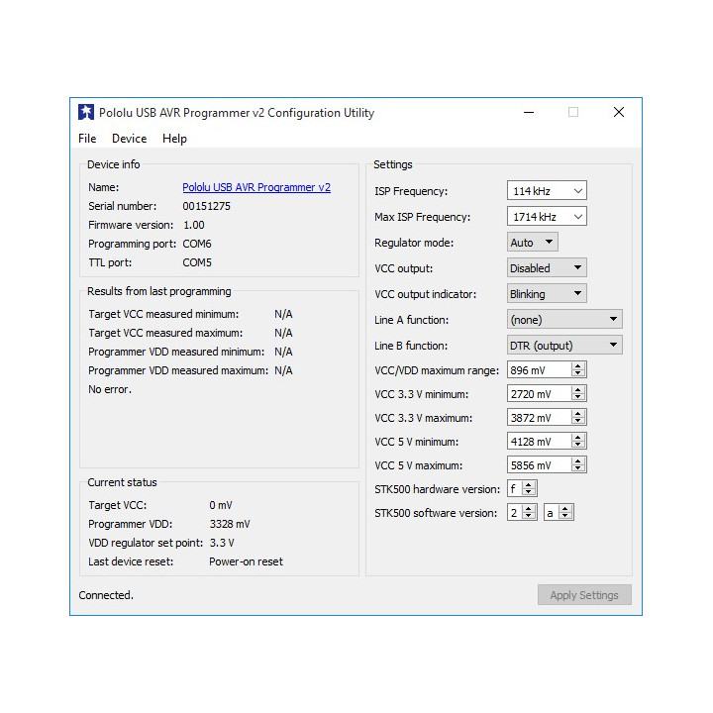Open the Device menu
The width and height of the screenshot is (713, 713).
[x=129, y=139]
